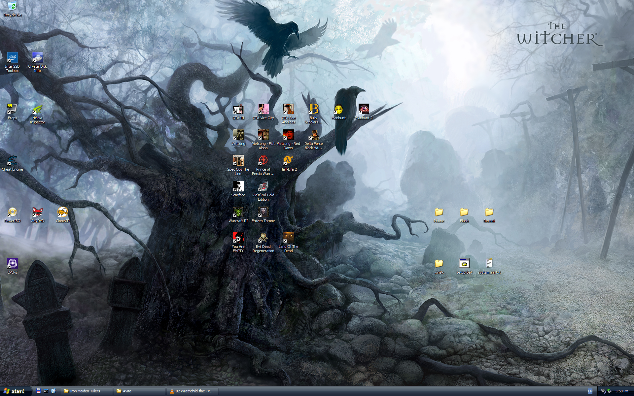This screenshot has height=396, width=634.
Task: Click the Cheat Engine desktop icon
Action: 12,161
